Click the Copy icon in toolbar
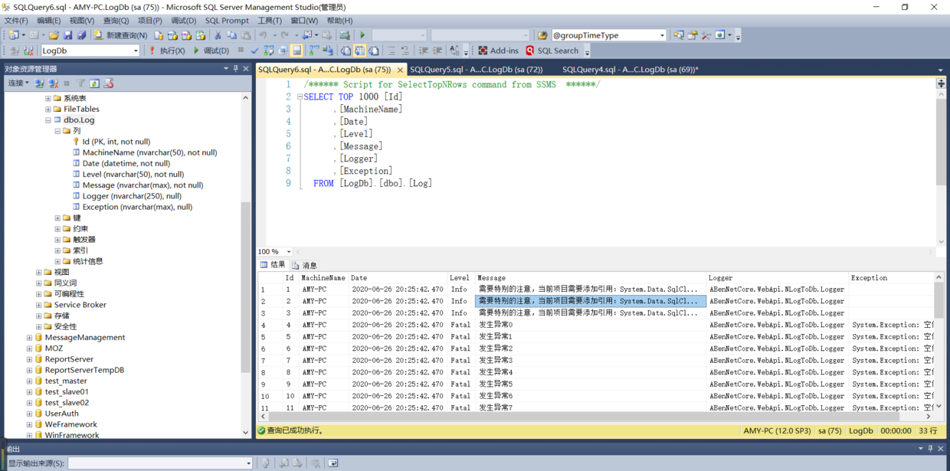 [231, 35]
